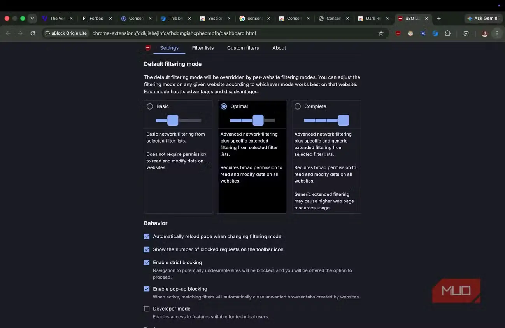Click the Ask Gemini button
This screenshot has width=505, height=328.
[x=483, y=18]
